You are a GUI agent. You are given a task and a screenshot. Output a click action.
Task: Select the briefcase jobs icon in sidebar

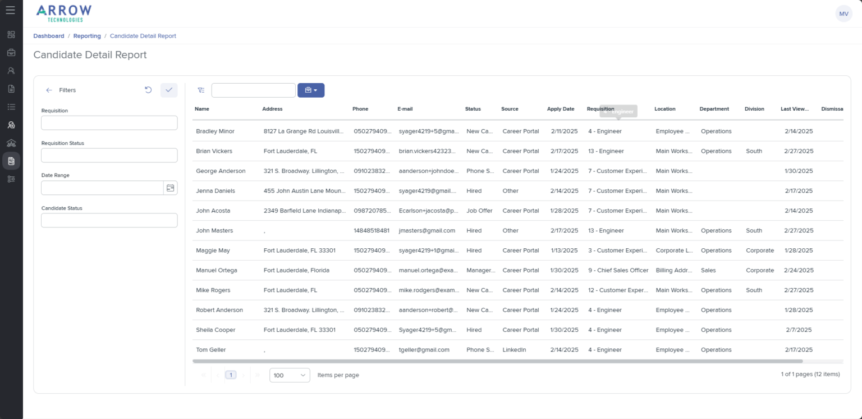[x=11, y=52]
